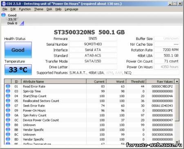Select the Reallocated Sectors Count attribute name
This screenshot has width=184, height=149.
(41, 101)
